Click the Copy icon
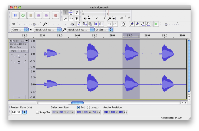199x131 pixels. pyautogui.click(x=85, y=24)
